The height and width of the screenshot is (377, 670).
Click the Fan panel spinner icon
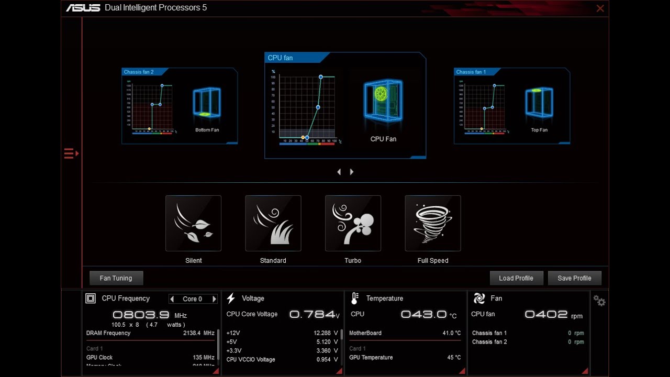(479, 298)
